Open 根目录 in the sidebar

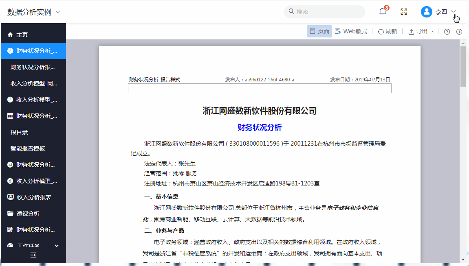(x=19, y=132)
